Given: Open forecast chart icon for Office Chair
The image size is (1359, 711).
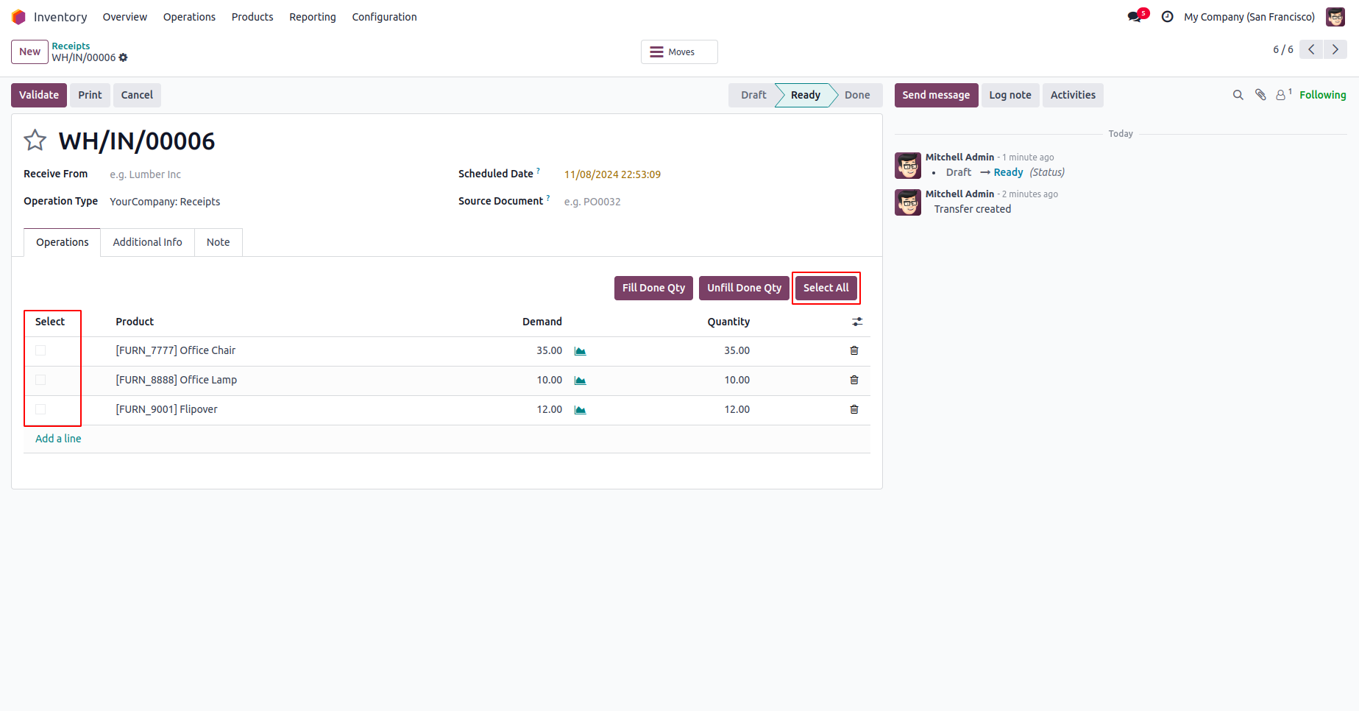Looking at the screenshot, I should 580,351.
